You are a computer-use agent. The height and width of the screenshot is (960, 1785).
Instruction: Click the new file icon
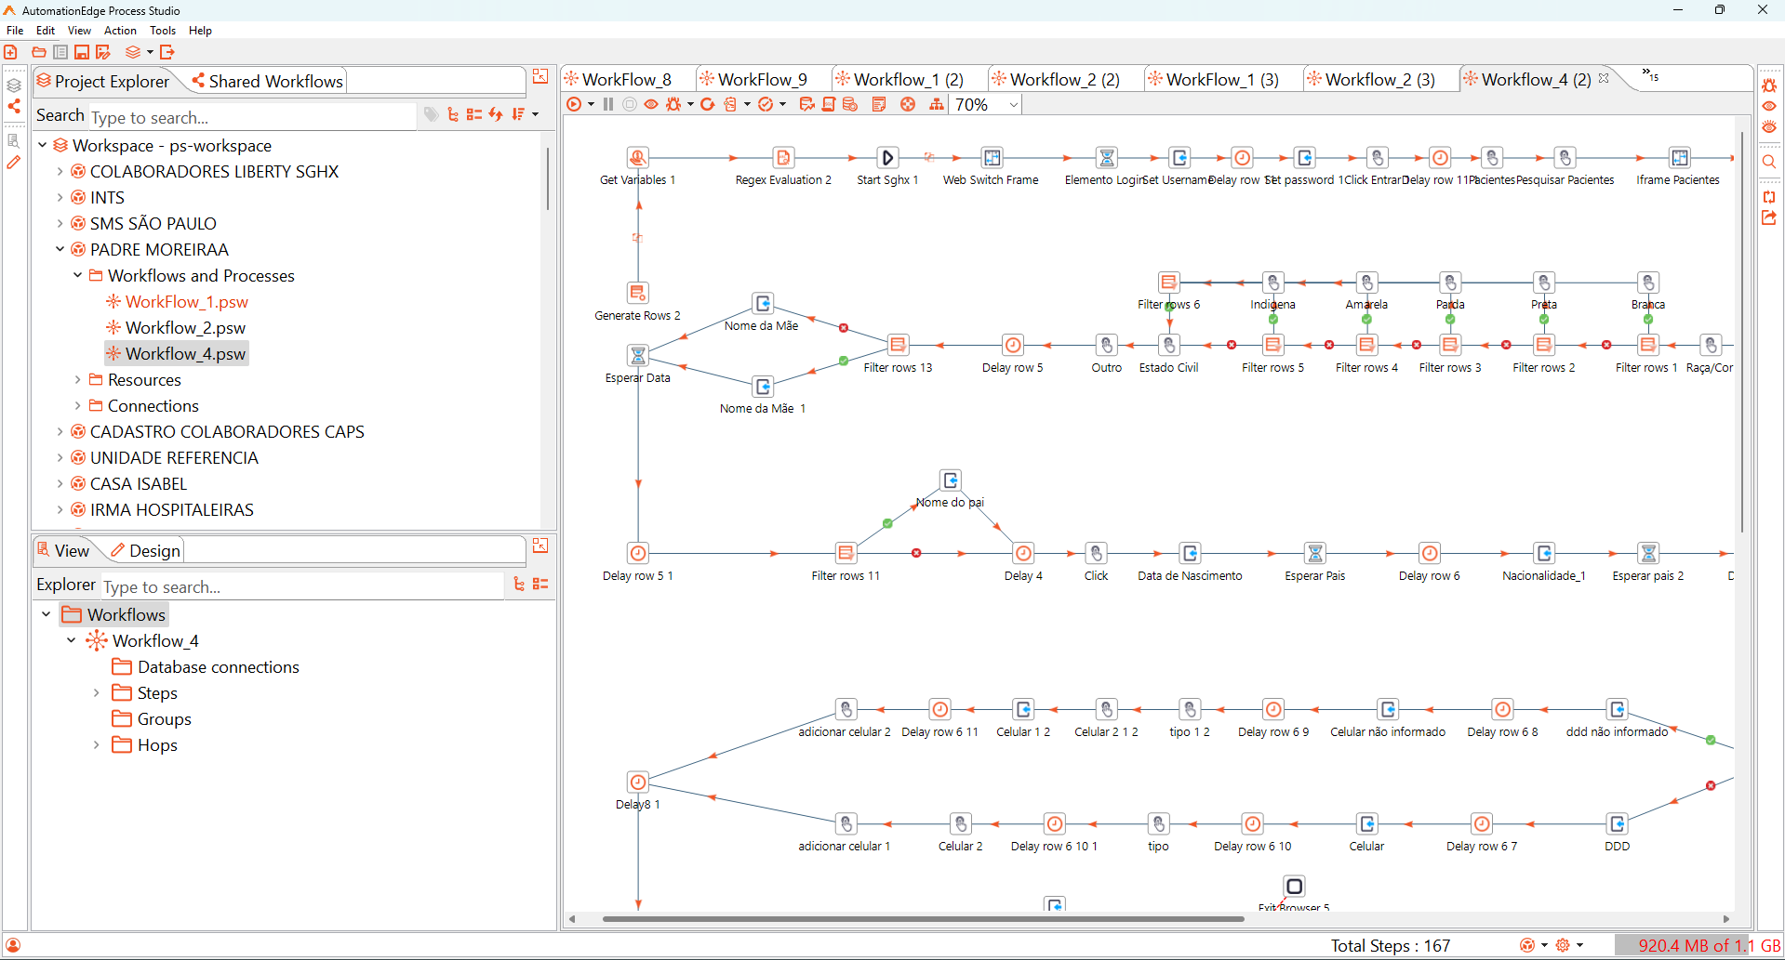click(x=11, y=52)
